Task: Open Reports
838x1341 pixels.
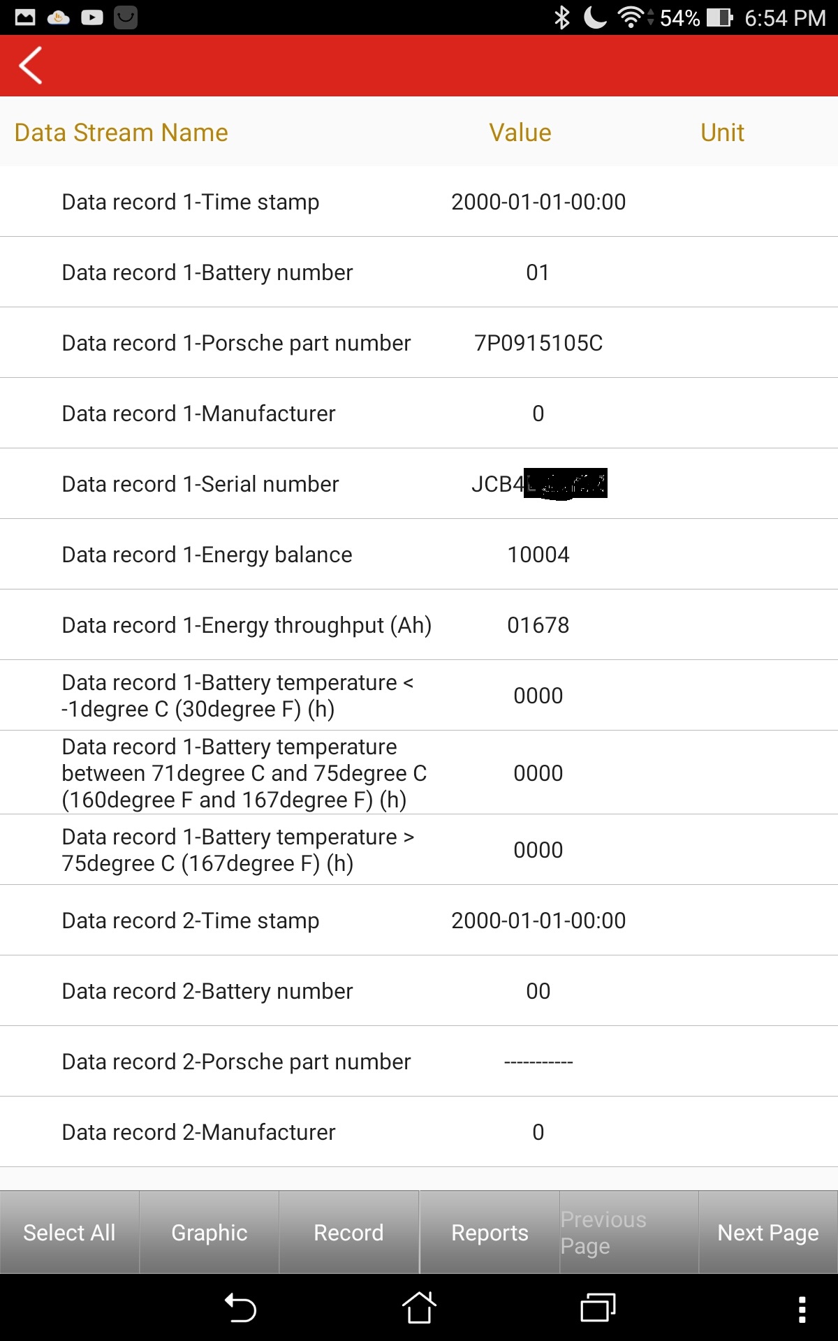Action: click(x=490, y=1233)
